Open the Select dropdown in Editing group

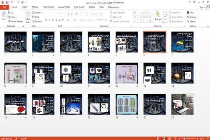point(191,21)
